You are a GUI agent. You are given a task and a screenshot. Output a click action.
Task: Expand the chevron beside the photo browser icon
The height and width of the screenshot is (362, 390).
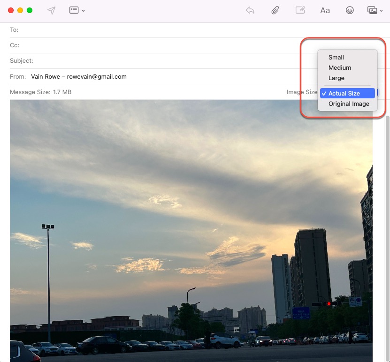pyautogui.click(x=381, y=11)
